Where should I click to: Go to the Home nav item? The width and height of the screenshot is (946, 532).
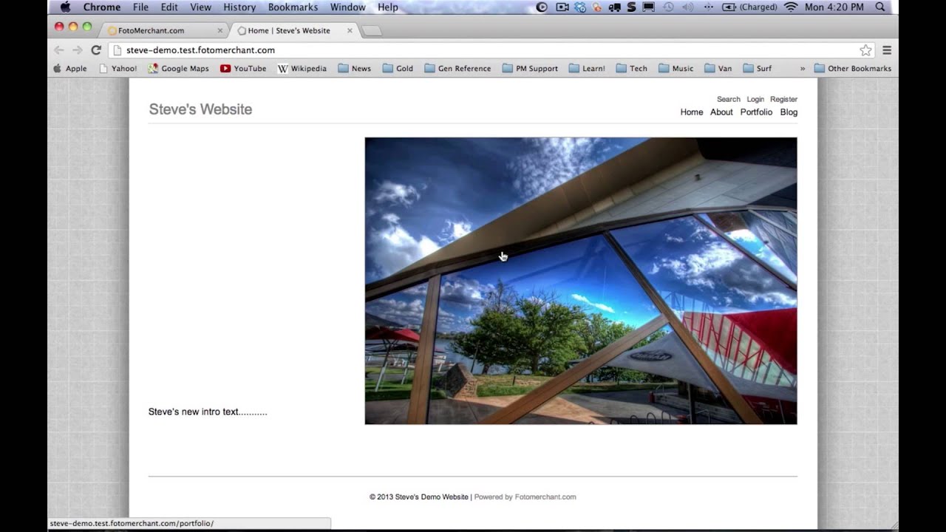[692, 112]
